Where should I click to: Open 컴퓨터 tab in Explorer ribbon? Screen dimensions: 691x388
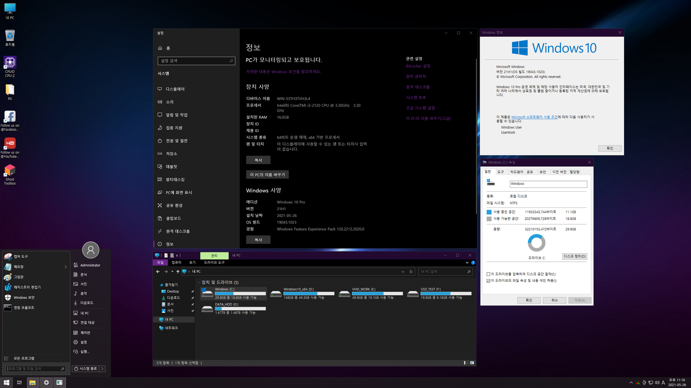pyautogui.click(x=176, y=263)
